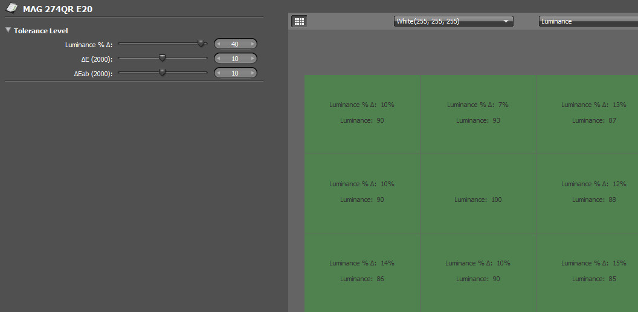Select the top-right cell with Luminance 87
The height and width of the screenshot is (312, 638).
[587, 114]
